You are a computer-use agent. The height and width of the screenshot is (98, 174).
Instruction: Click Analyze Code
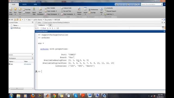(x=66, y=8)
